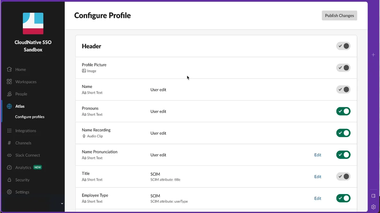Click the CloudNative SSO Sandbox logo

[33, 23]
